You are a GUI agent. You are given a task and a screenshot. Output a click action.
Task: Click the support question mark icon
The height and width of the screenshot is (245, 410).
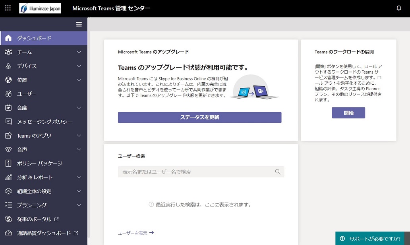tap(342, 239)
